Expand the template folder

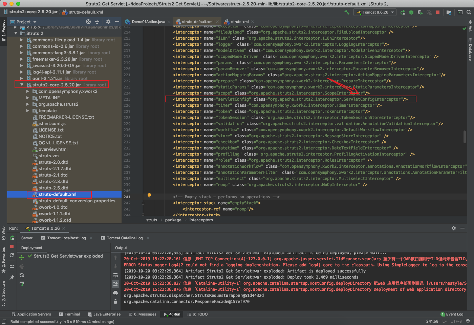pos(28,110)
